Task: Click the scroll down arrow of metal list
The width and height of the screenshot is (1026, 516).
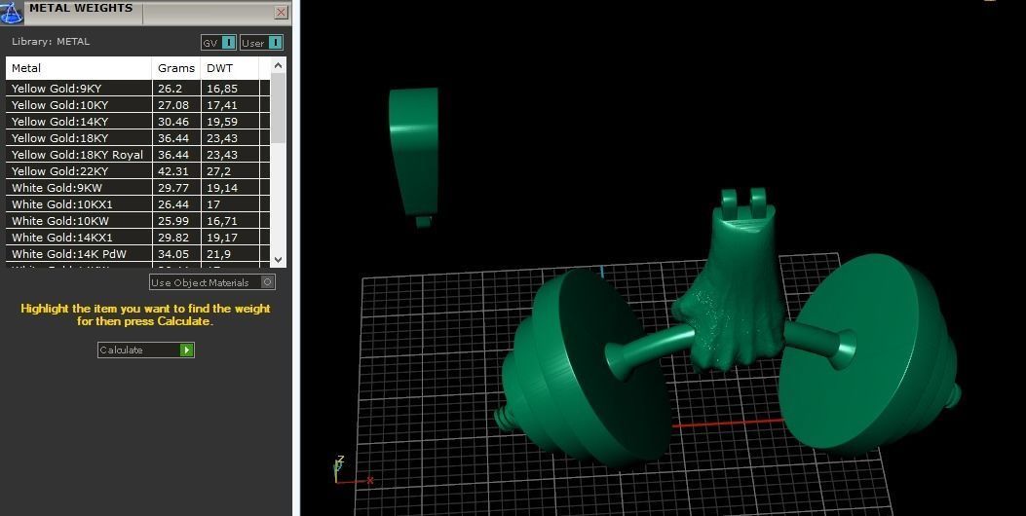Action: [x=278, y=260]
